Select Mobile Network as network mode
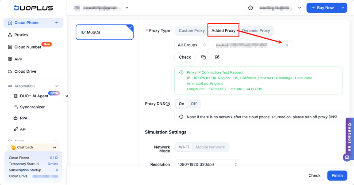The width and height of the screenshot is (354, 185). pos(210,147)
